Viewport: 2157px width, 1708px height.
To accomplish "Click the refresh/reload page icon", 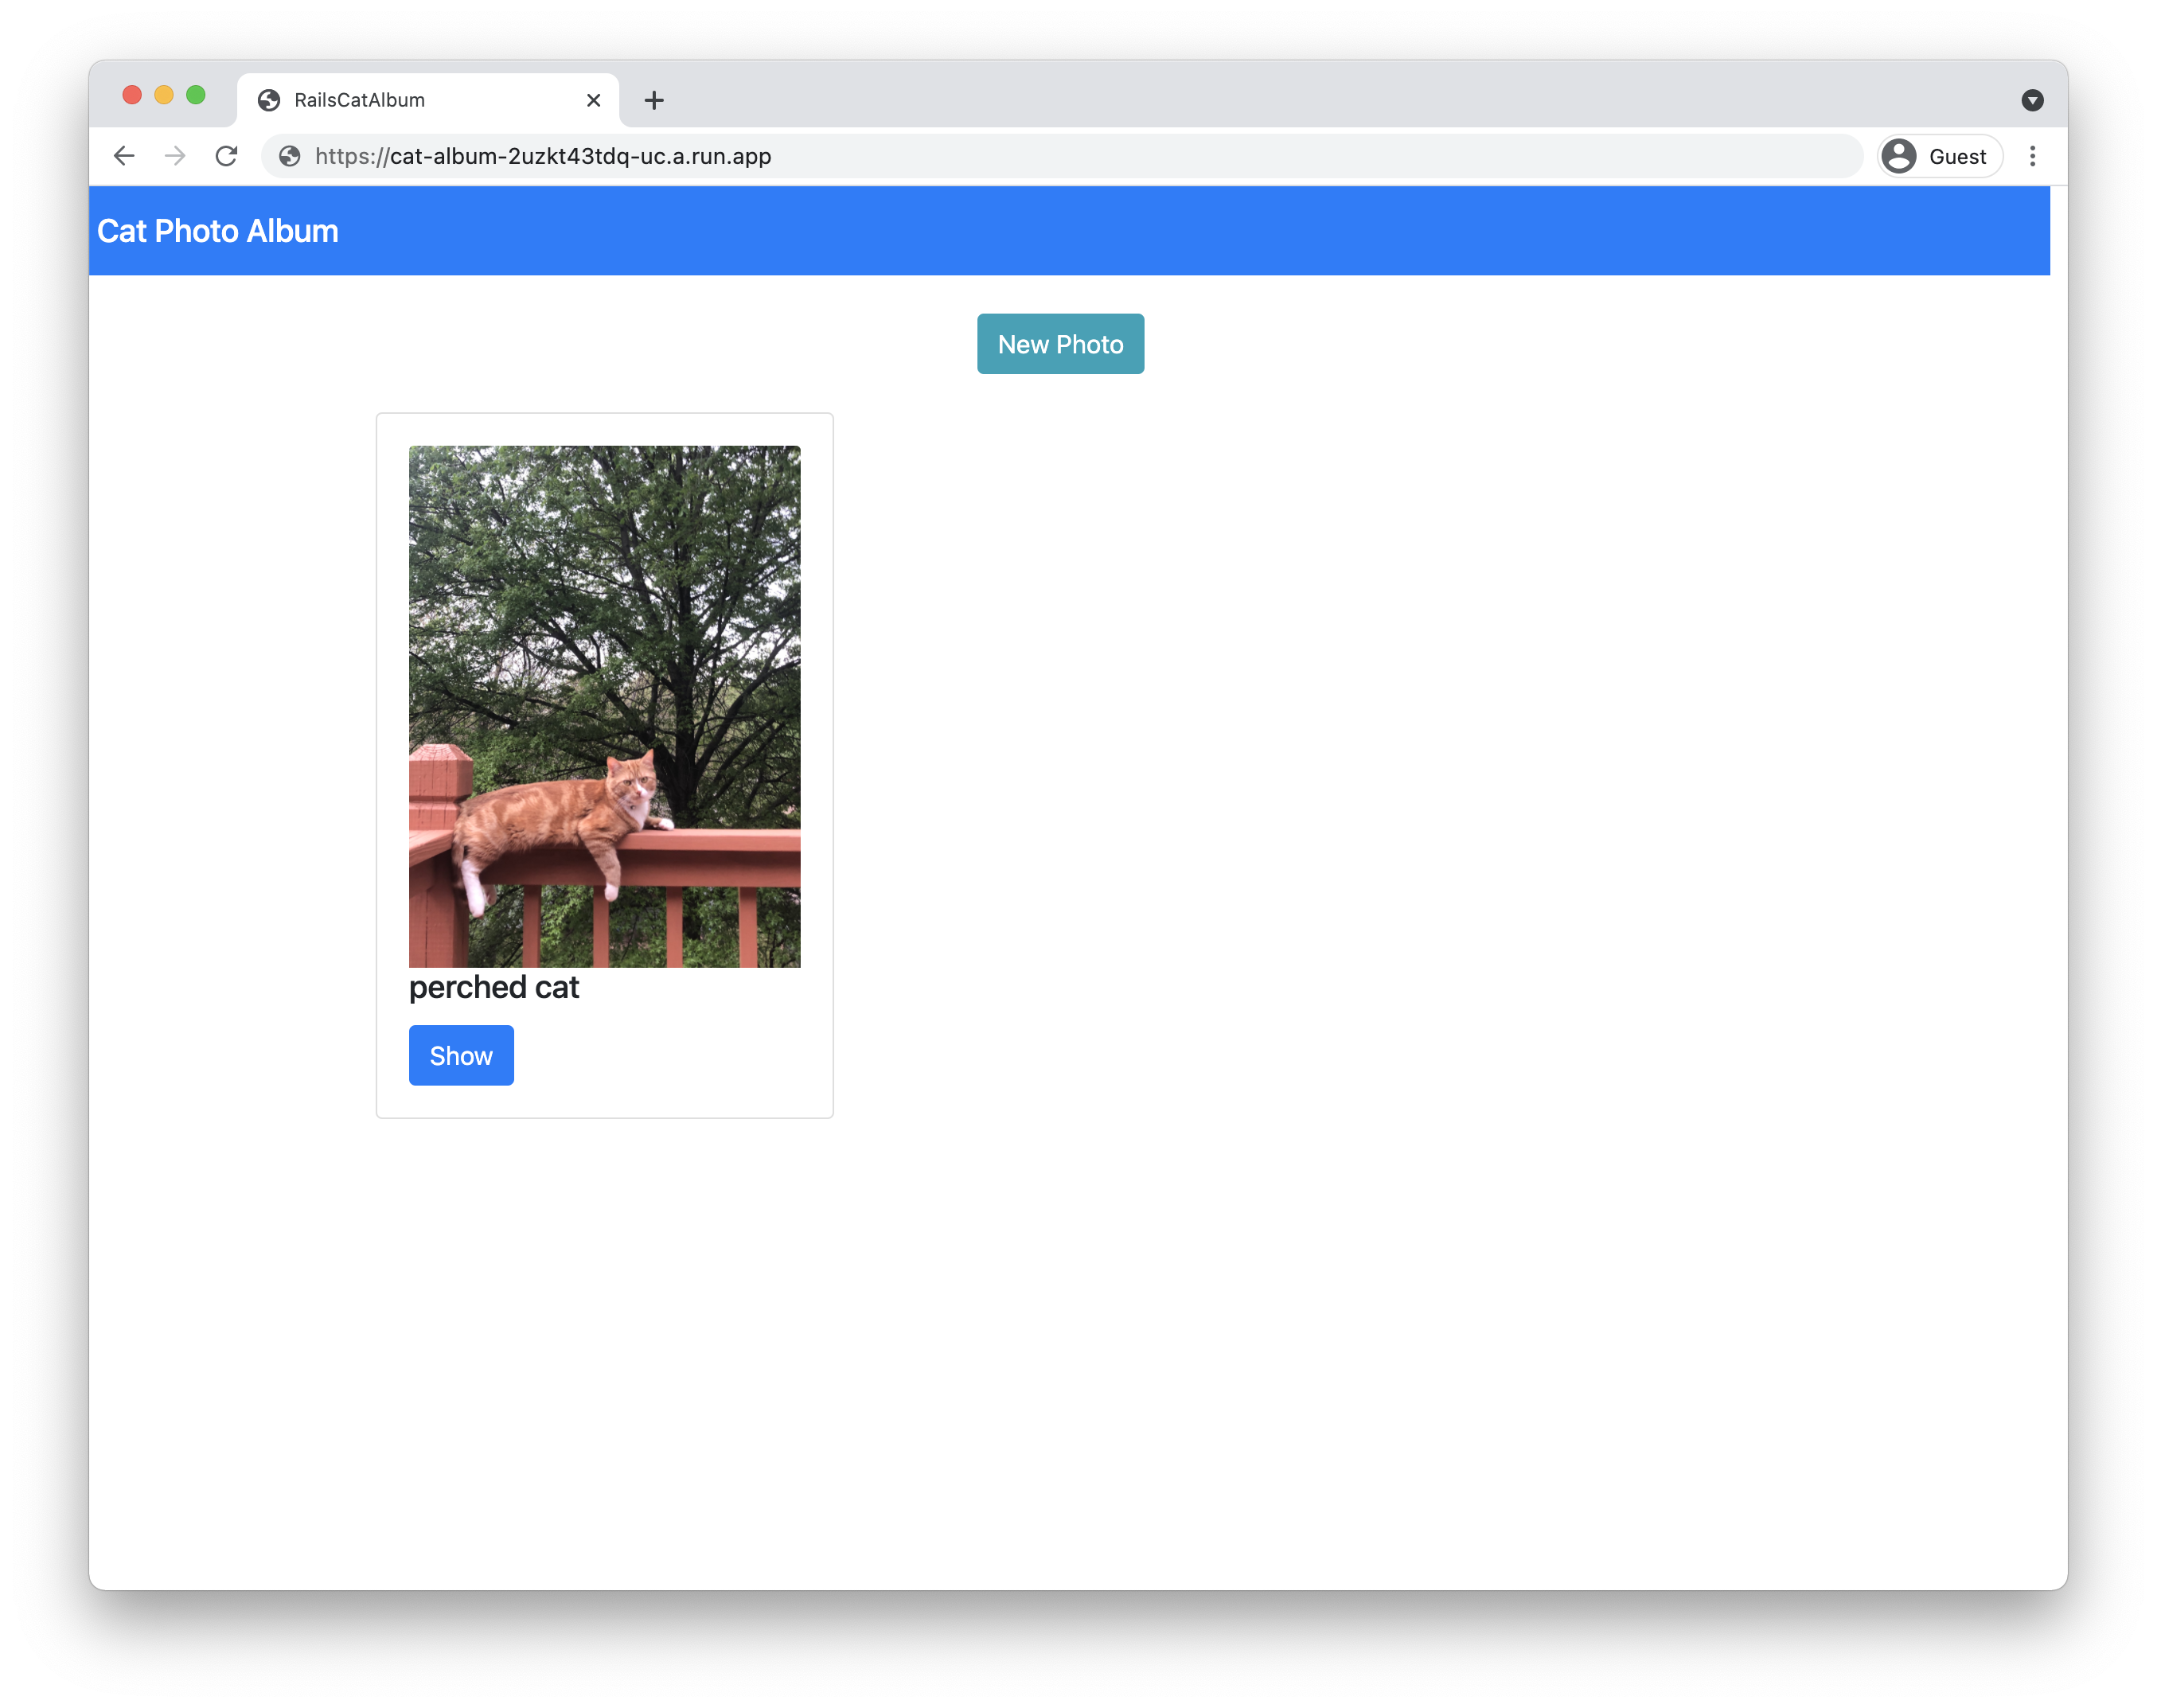I will pyautogui.click(x=228, y=156).
